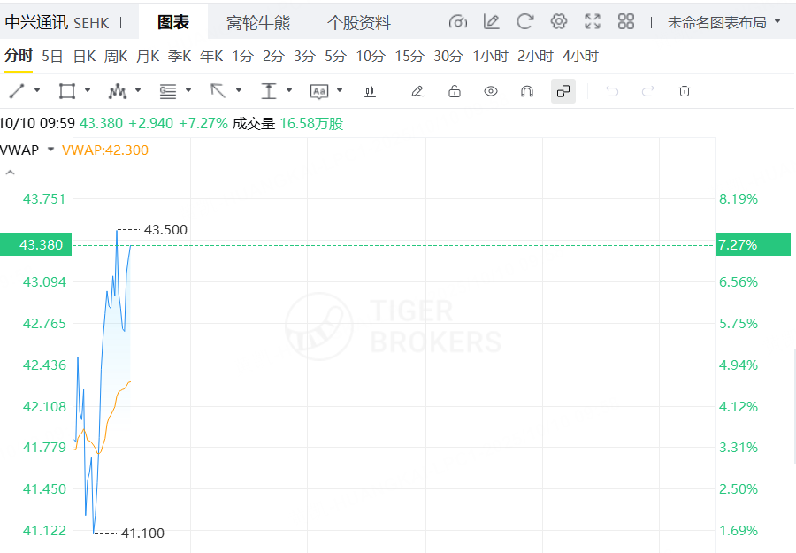Open the 未命名图表布局 layout dropdown
The image size is (796, 553).
coord(723,22)
